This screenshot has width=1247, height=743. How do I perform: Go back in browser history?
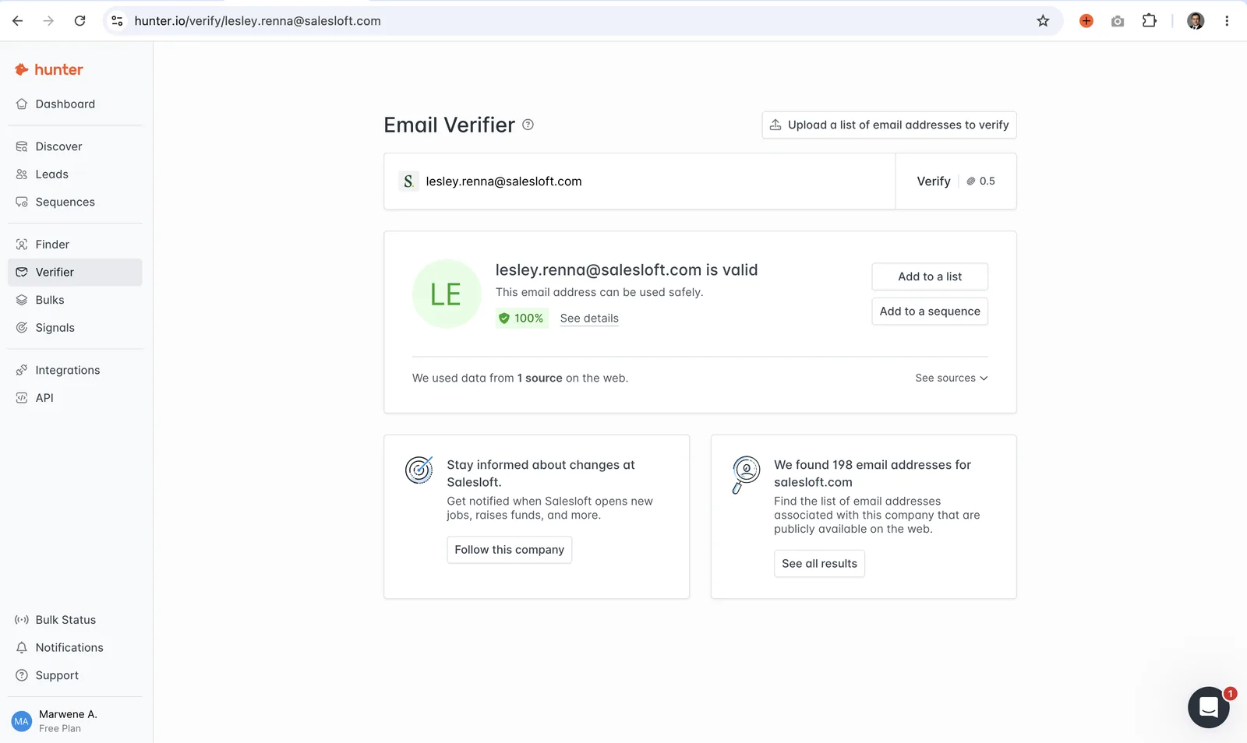point(17,21)
